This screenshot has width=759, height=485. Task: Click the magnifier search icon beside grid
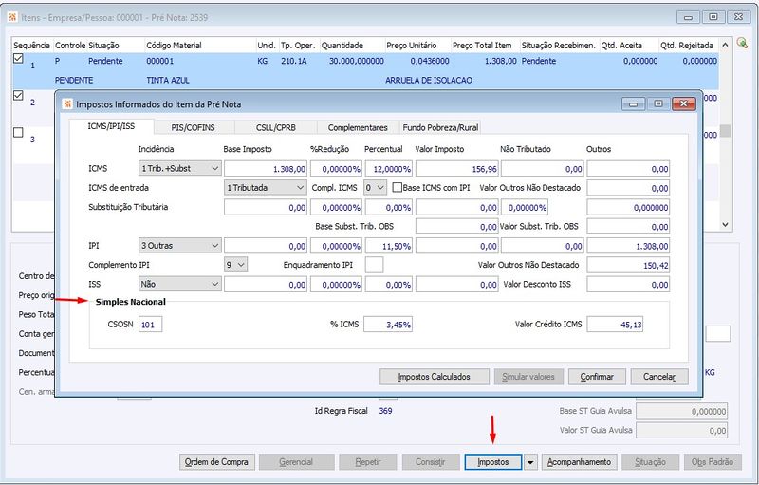pyautogui.click(x=741, y=43)
